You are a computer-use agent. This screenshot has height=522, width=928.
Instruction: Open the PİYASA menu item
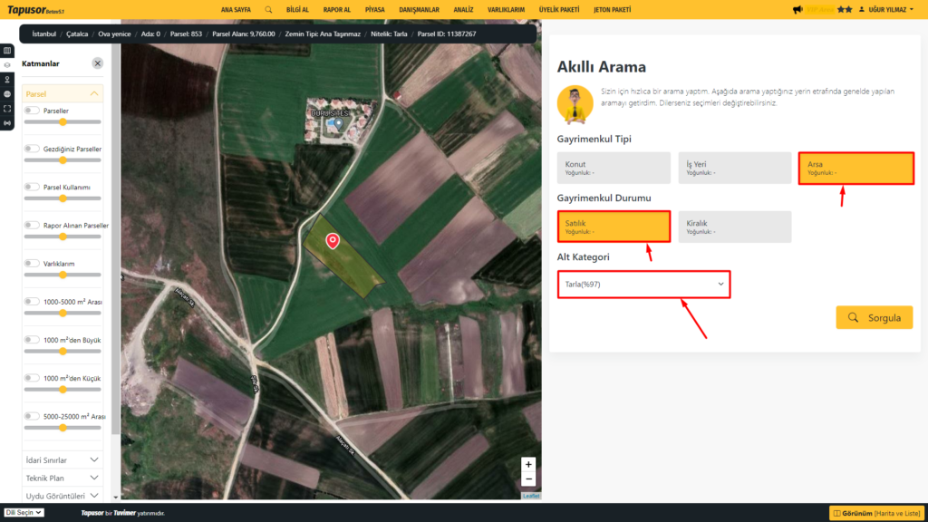click(374, 9)
